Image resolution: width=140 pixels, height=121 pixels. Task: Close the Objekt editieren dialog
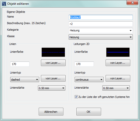pos(132,3)
